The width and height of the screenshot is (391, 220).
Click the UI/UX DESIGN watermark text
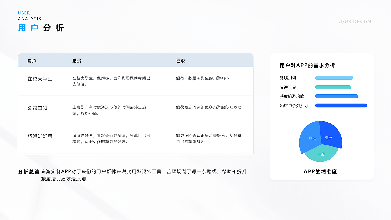tap(354, 21)
